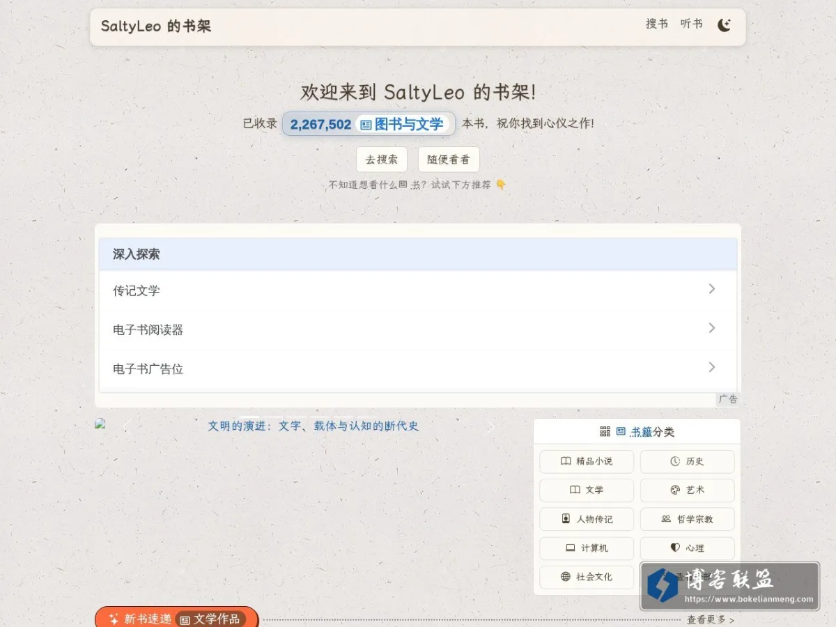Click the SaltyLeo 的书架 site title
Screen dimensions: 836x627
tap(155, 26)
